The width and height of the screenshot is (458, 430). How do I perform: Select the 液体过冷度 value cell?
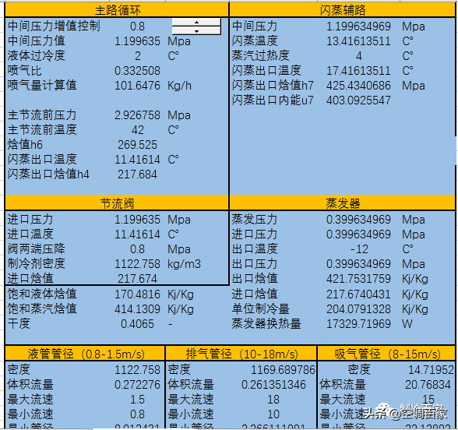[x=137, y=56]
